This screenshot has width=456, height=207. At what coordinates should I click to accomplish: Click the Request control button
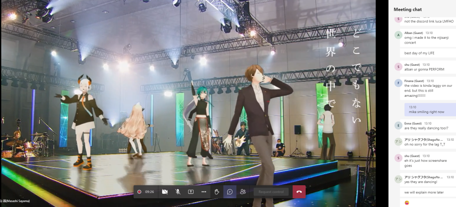271,192
